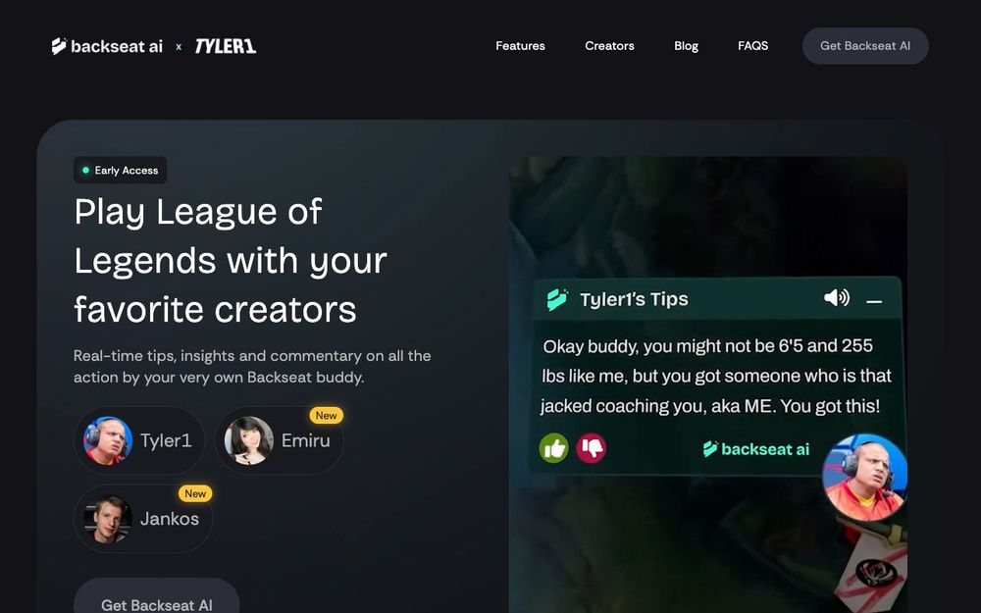Click the New badge on Emiru

[x=326, y=415]
